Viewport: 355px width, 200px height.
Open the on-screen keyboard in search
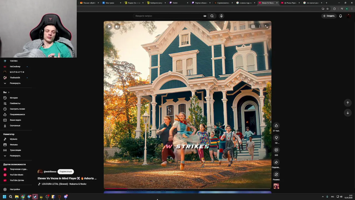click(205, 16)
